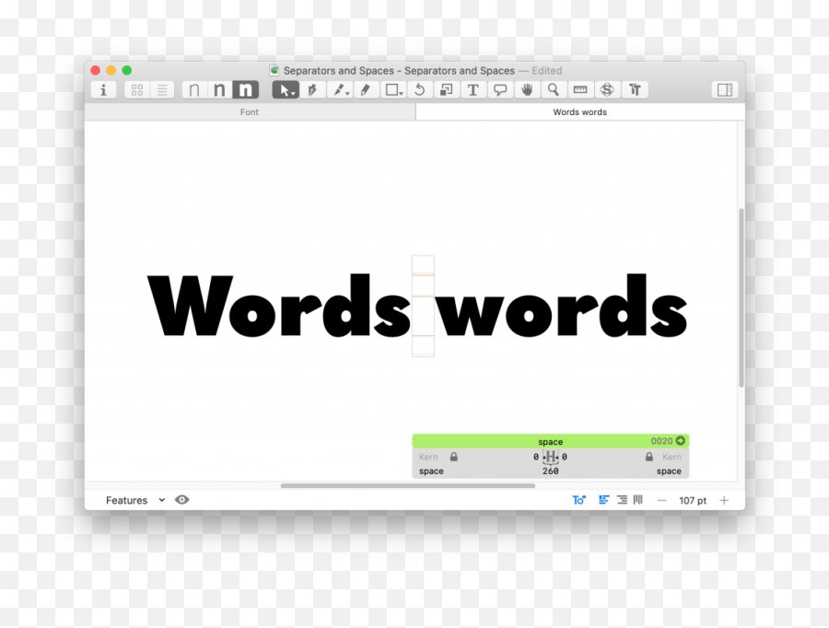Click the left Kern field

(428, 457)
